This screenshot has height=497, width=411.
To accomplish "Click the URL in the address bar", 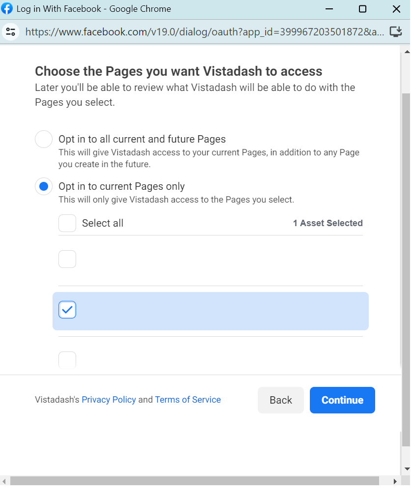I will coord(205,31).
